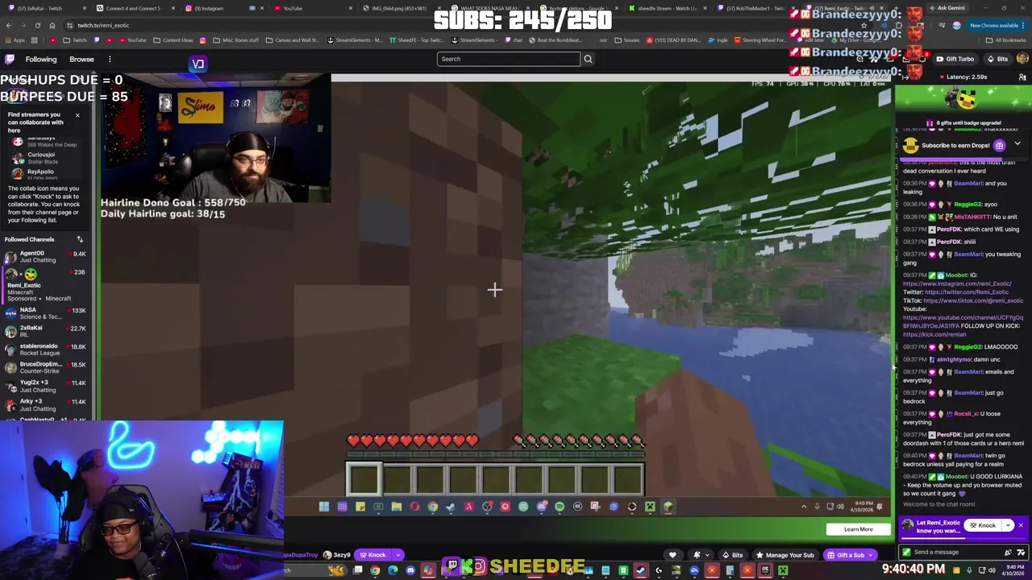The image size is (1032, 580).
Task: Click Minecraft creeper icon in taskbar
Action: pyautogui.click(x=783, y=570)
